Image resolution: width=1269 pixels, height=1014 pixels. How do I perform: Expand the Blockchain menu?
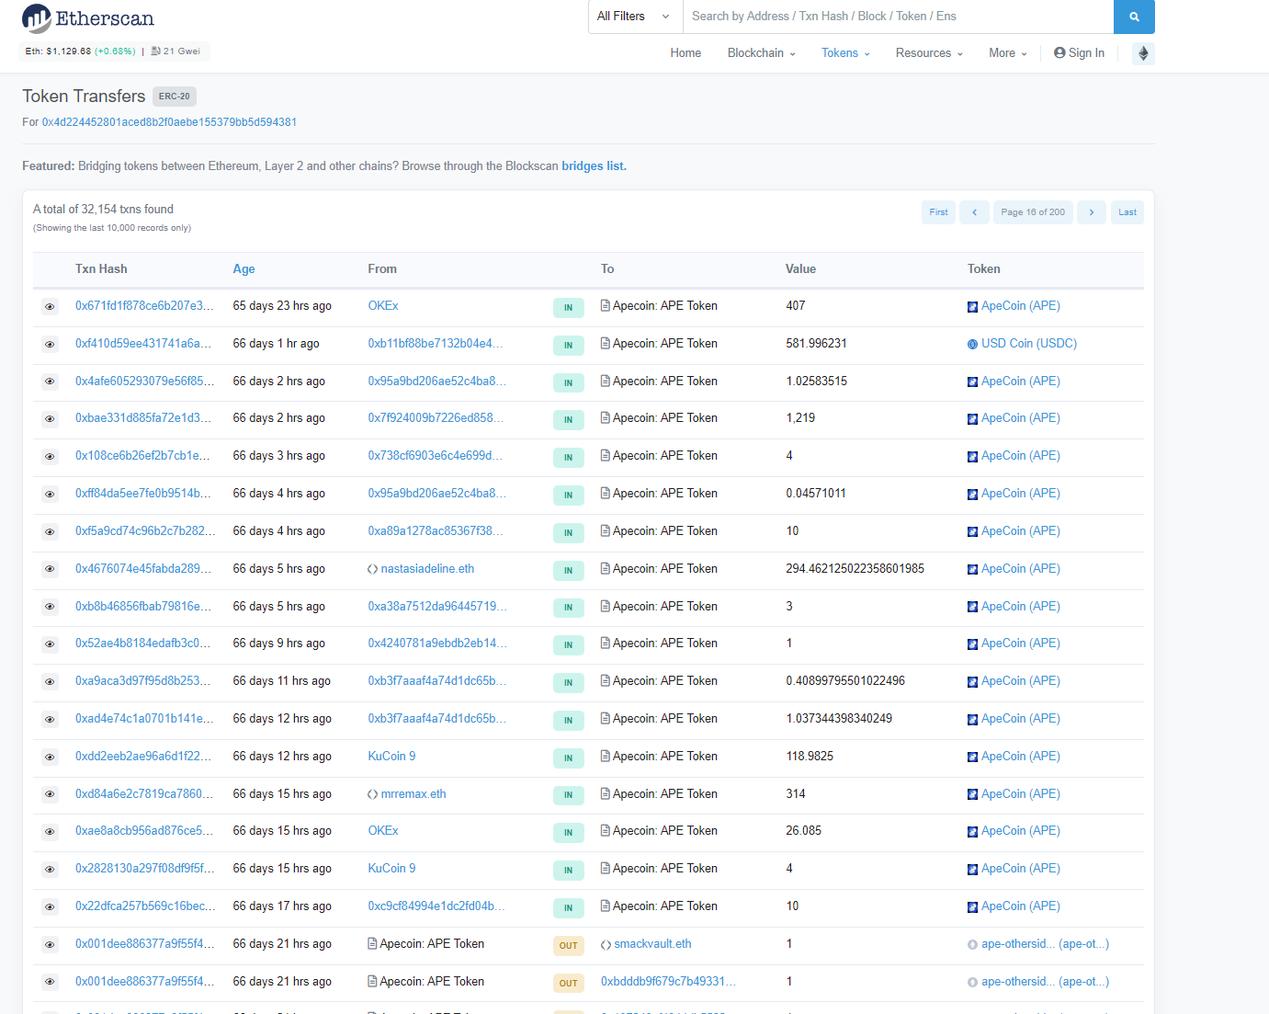pos(762,53)
